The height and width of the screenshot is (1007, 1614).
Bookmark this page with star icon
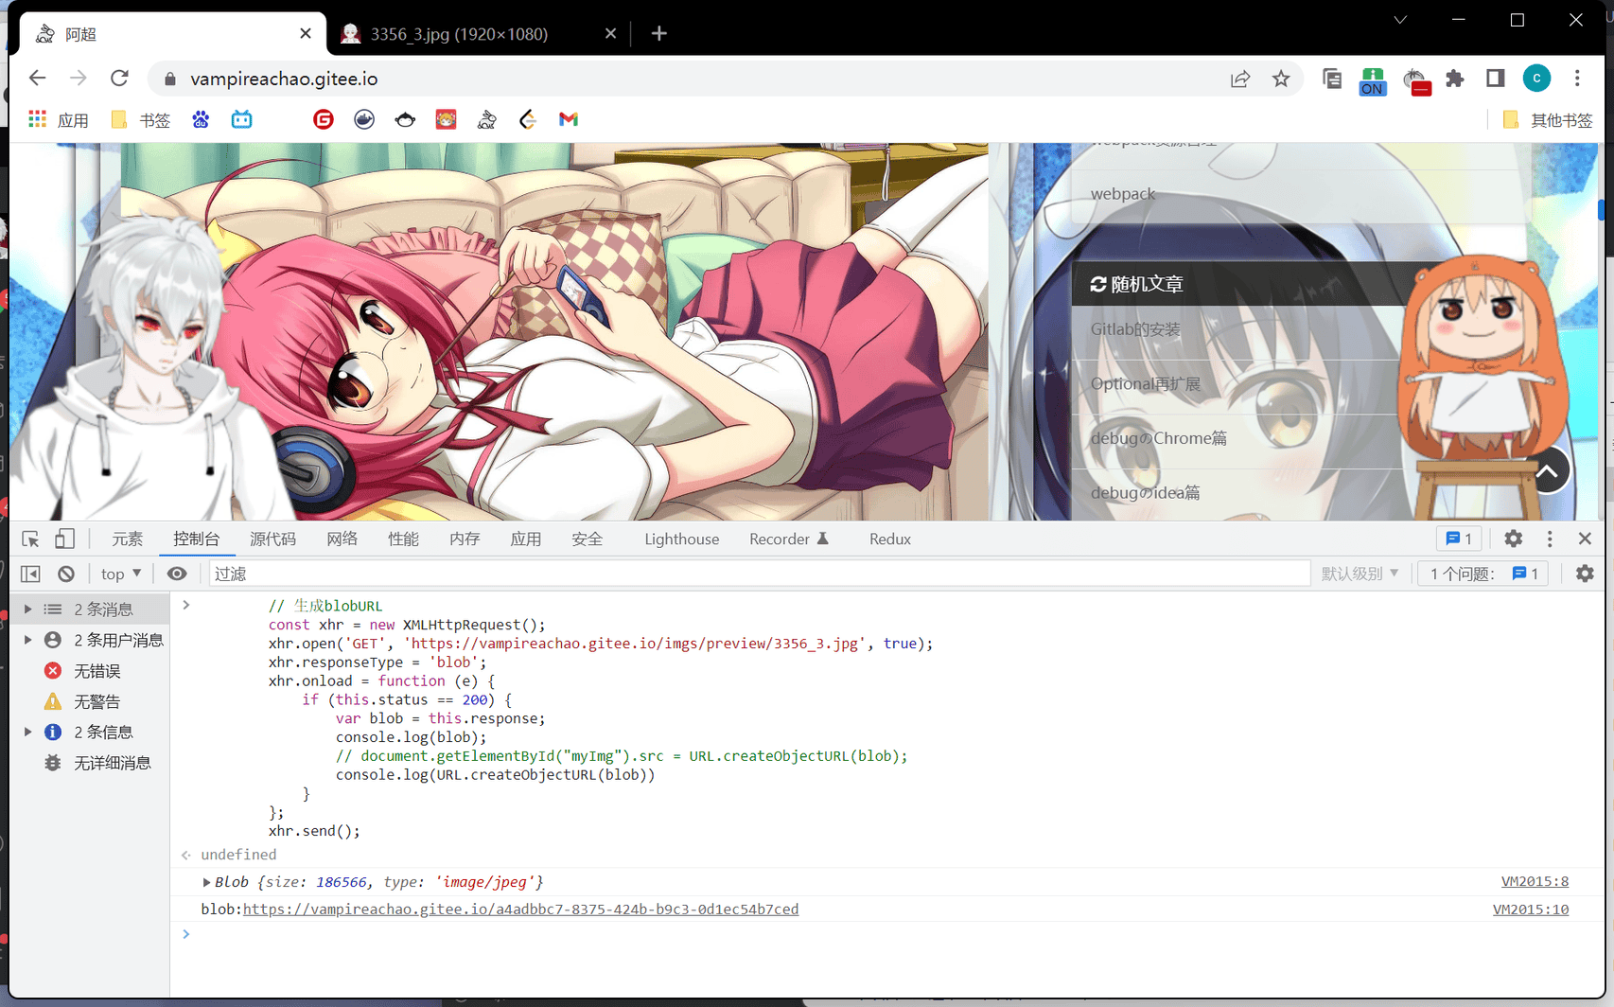pos(1281,79)
